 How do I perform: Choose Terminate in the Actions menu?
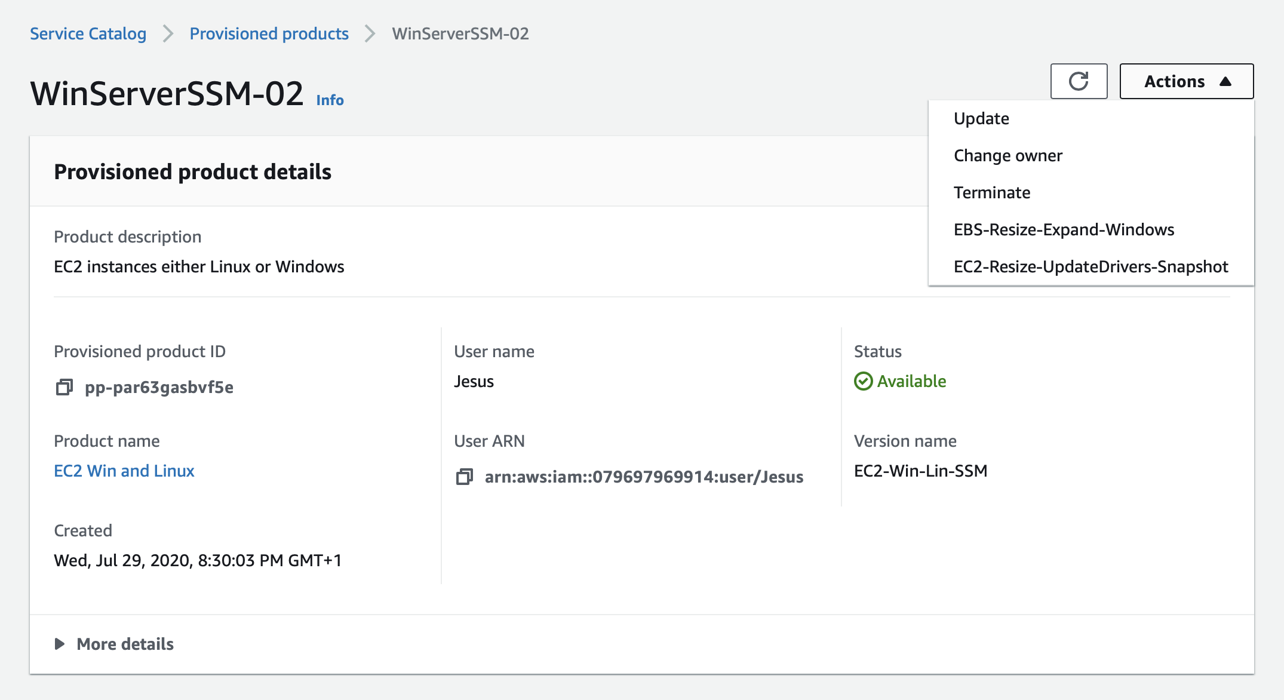point(992,192)
